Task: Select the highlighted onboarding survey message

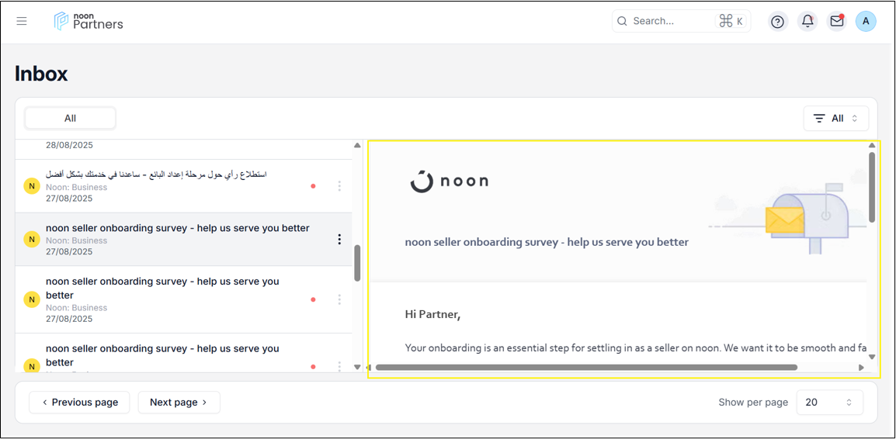Action: [x=183, y=239]
